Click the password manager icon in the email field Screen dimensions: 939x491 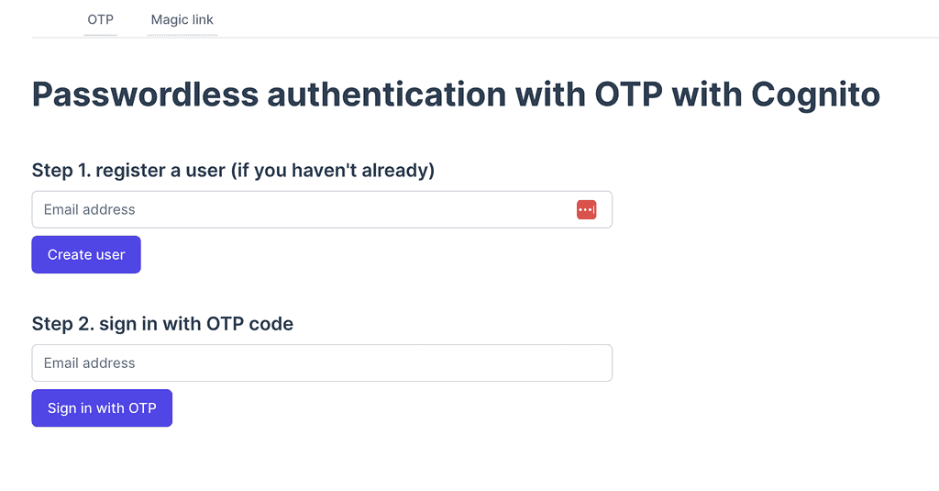pos(586,210)
